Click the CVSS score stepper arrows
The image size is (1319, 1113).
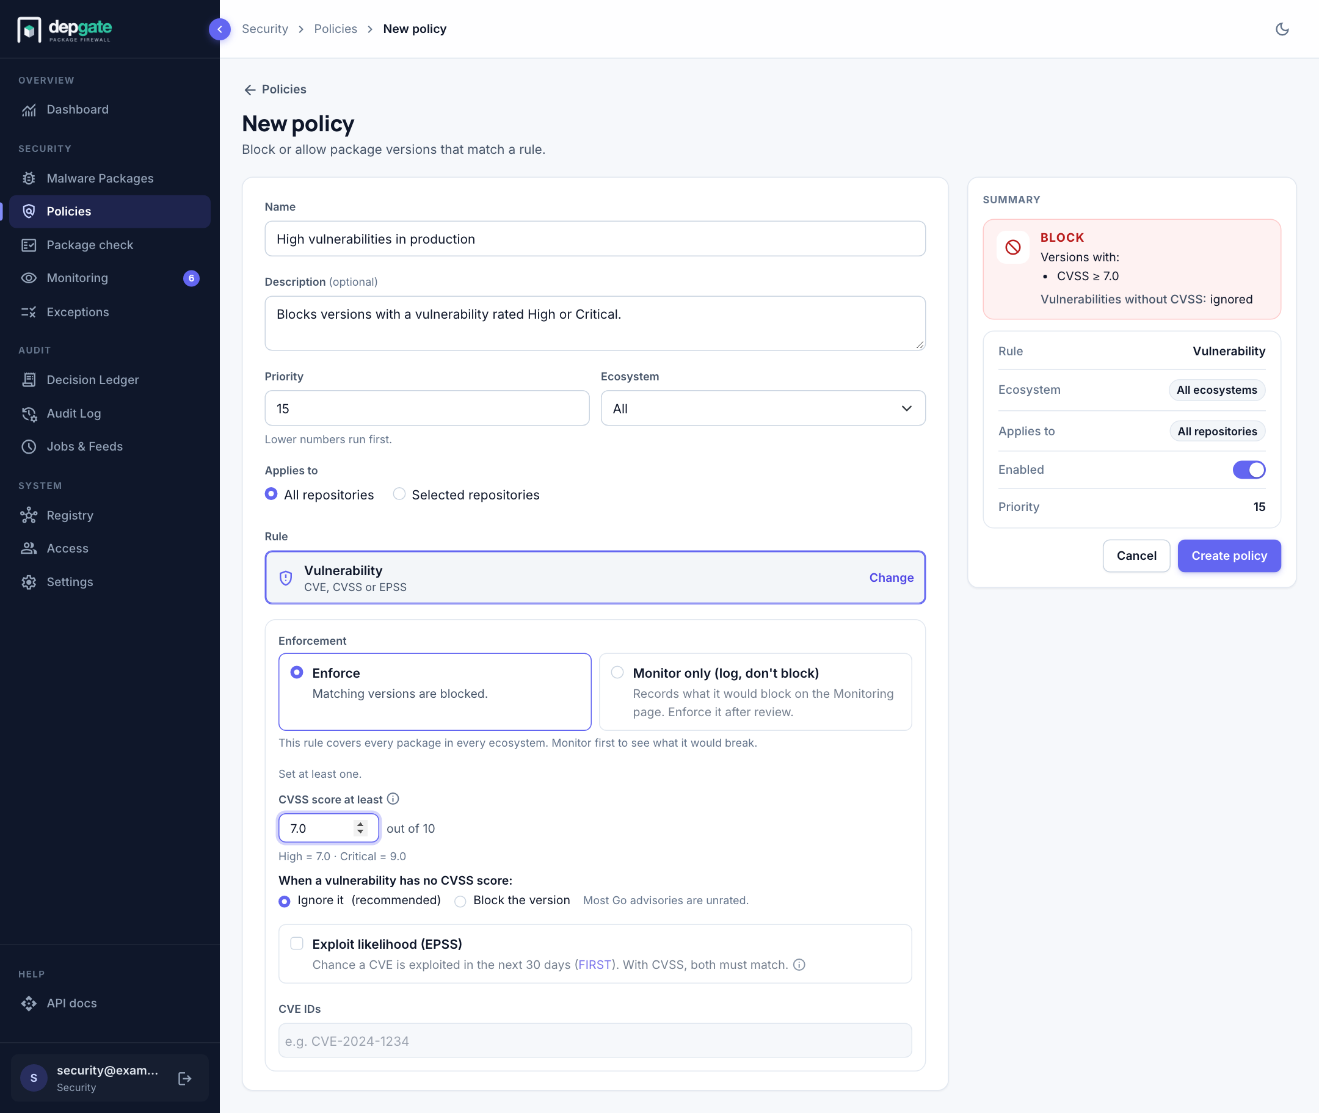click(x=360, y=828)
